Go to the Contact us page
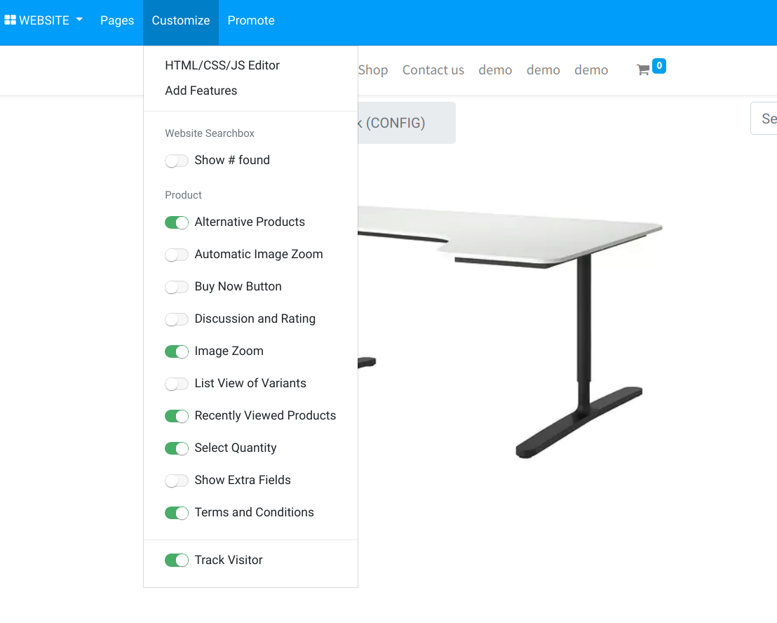Screen dimensions: 777x623 (x=433, y=70)
